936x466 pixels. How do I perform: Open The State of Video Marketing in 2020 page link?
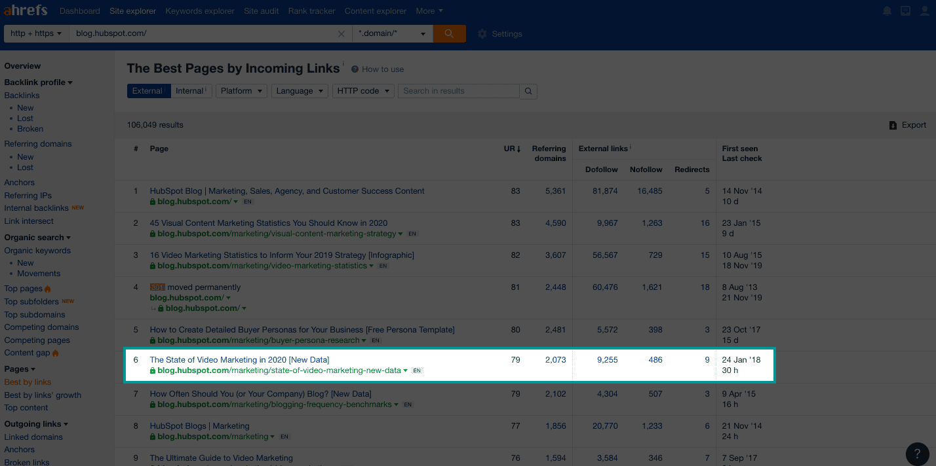click(239, 360)
